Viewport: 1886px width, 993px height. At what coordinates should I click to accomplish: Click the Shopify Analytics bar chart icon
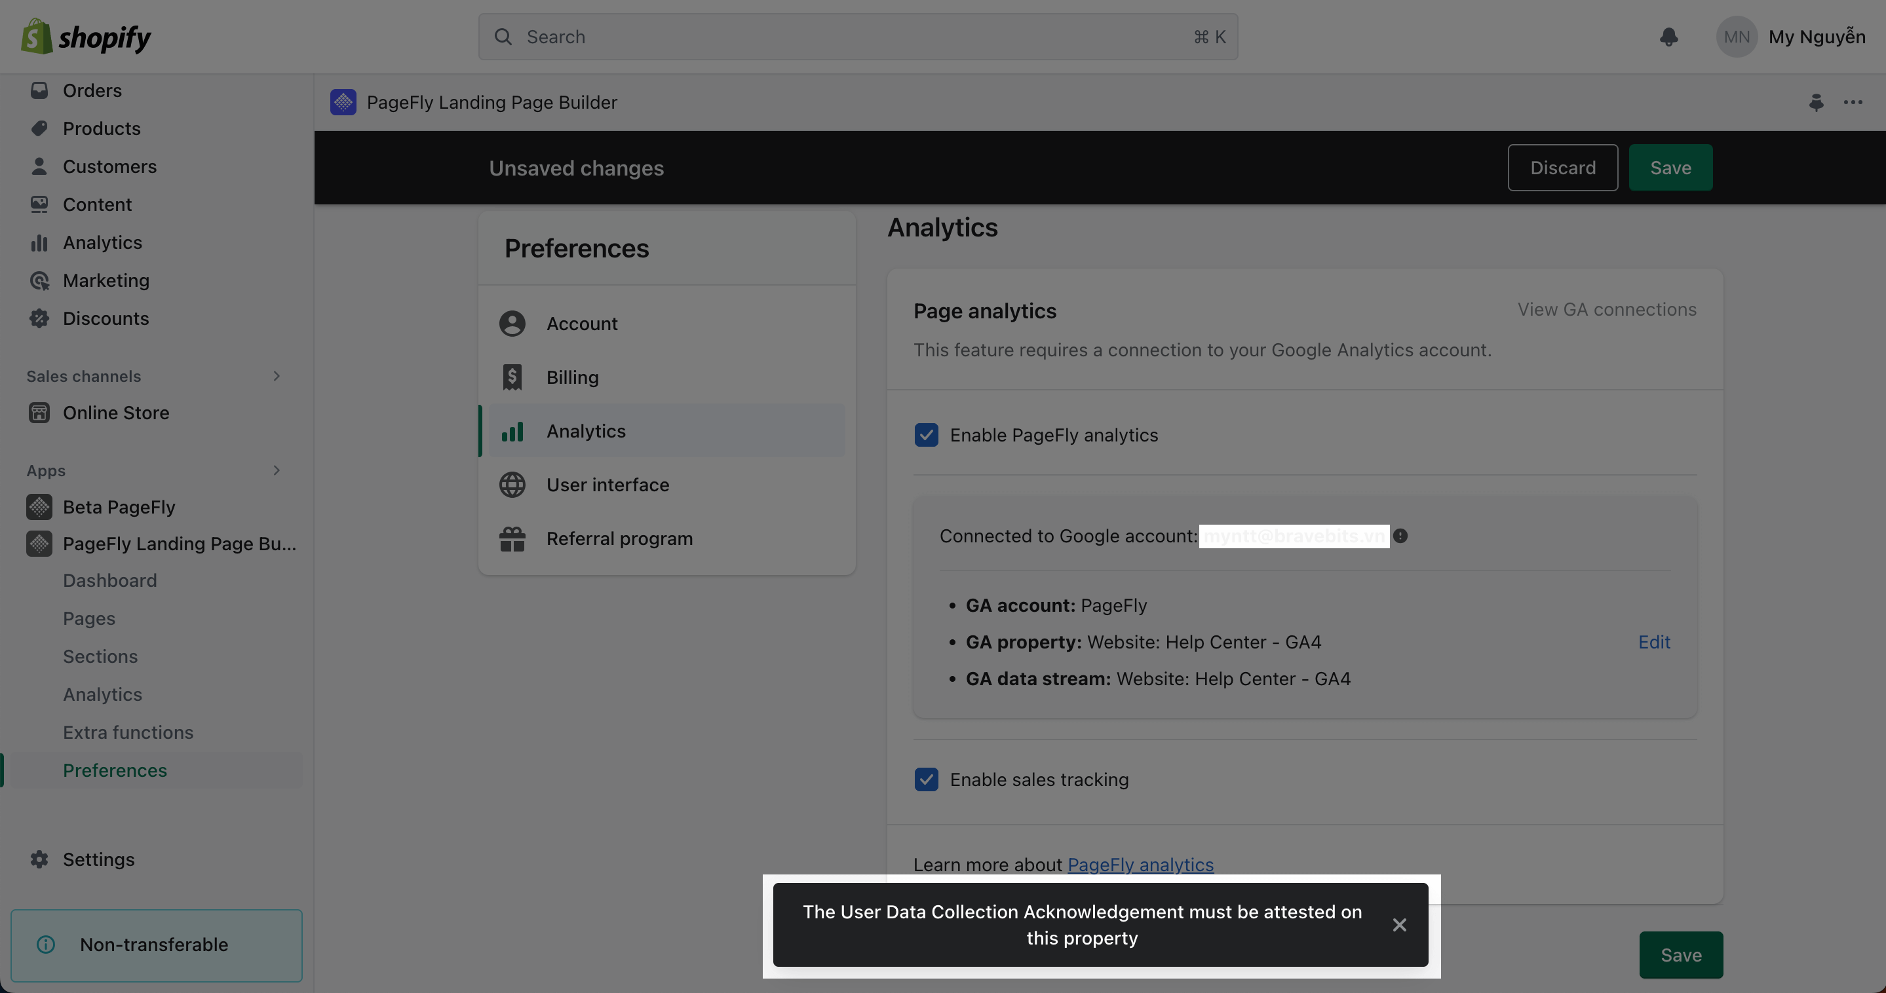pos(39,242)
